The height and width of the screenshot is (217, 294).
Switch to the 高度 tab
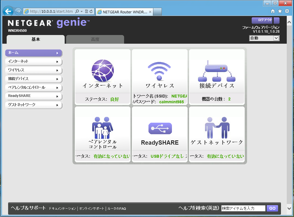[x=95, y=39]
